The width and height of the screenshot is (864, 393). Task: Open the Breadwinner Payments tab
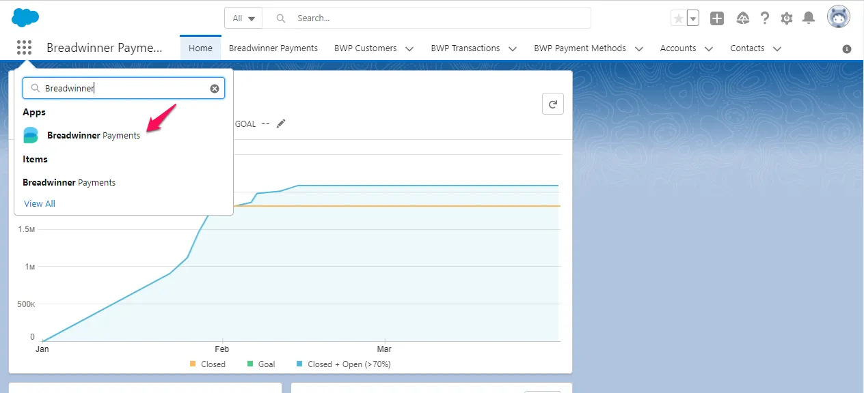point(273,48)
